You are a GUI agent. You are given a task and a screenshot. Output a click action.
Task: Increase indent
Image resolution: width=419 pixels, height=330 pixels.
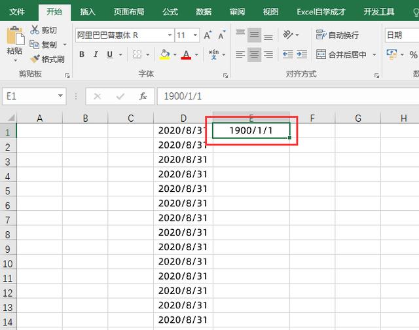click(x=302, y=54)
